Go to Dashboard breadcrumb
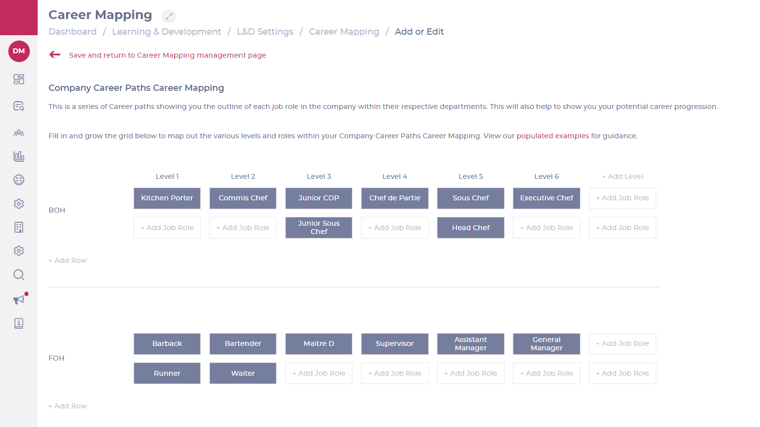760x427 pixels. [x=72, y=32]
